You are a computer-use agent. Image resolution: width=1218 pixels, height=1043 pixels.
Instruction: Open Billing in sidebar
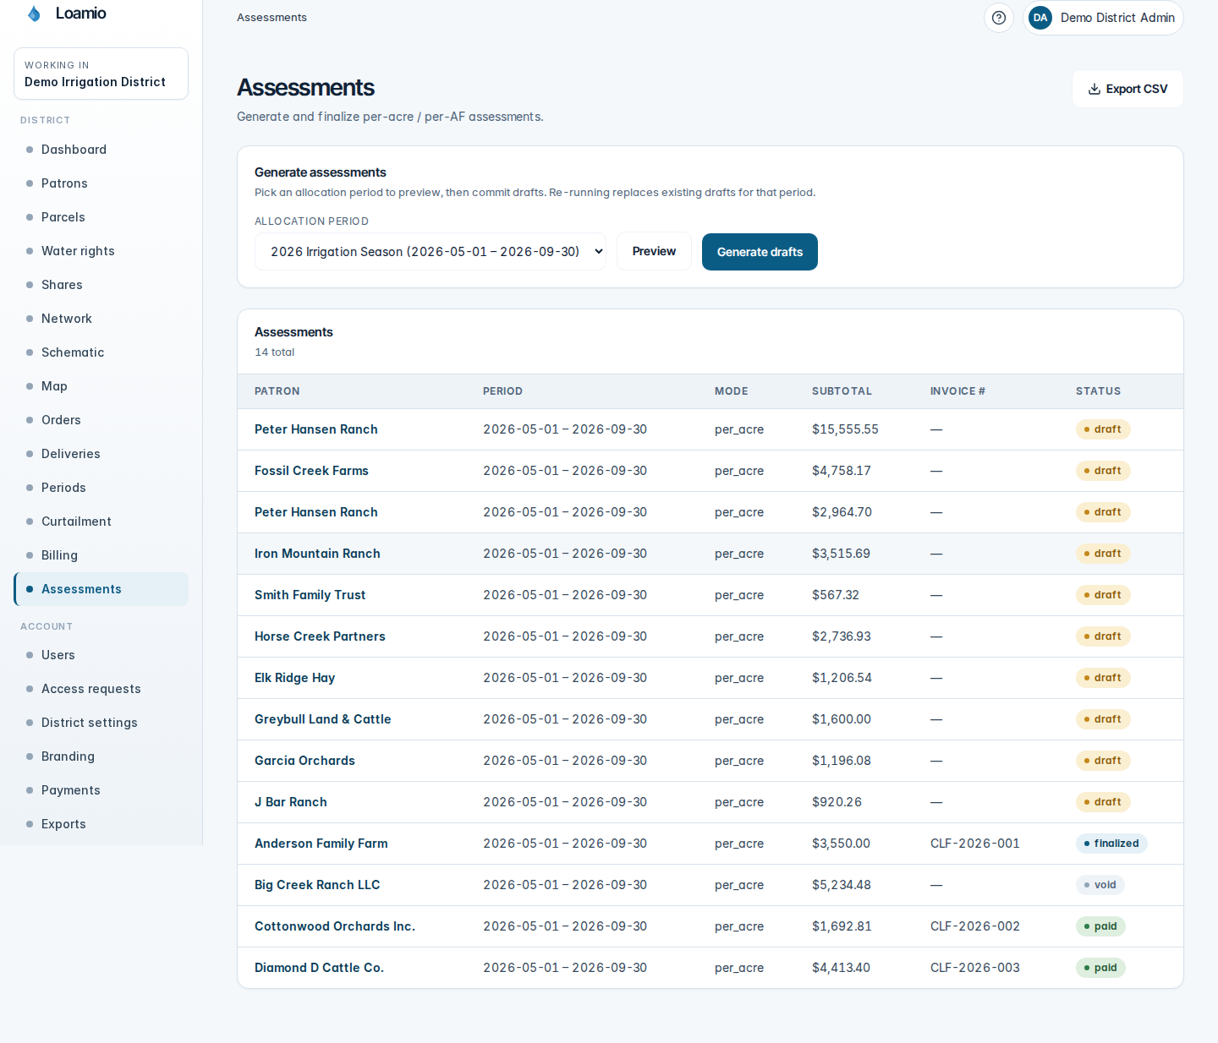[101, 555]
